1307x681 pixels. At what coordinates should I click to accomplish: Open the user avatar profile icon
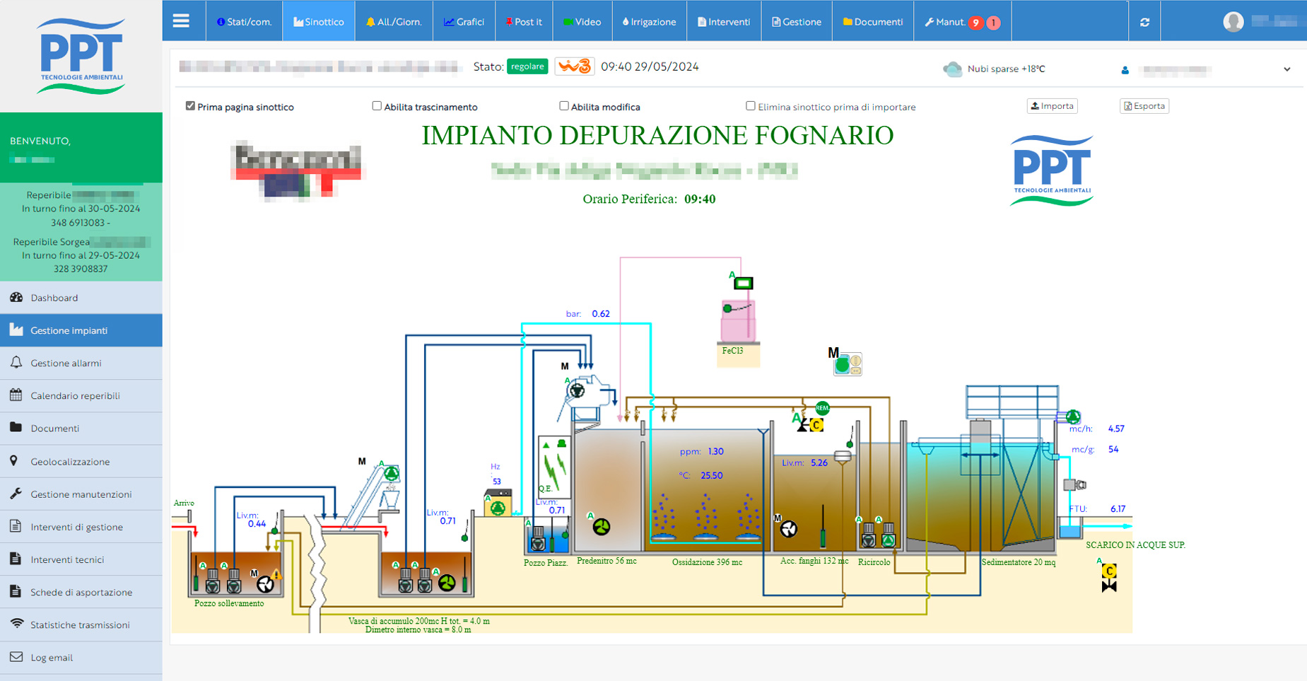click(x=1233, y=22)
